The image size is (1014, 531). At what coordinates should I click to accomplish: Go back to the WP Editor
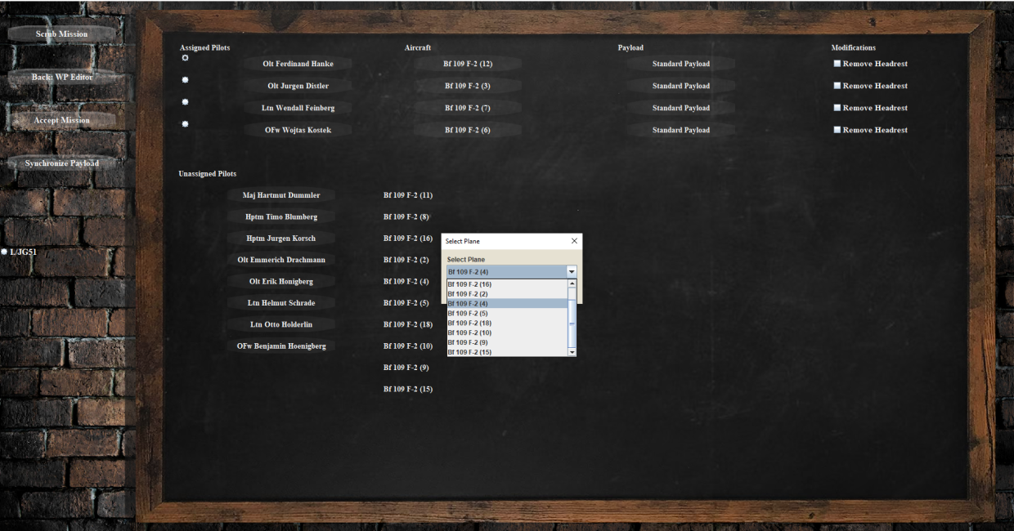62,77
